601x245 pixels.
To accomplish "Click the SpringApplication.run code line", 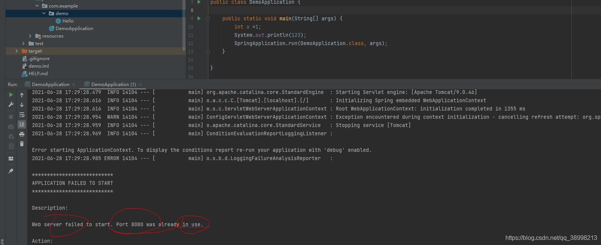I will (x=311, y=44).
